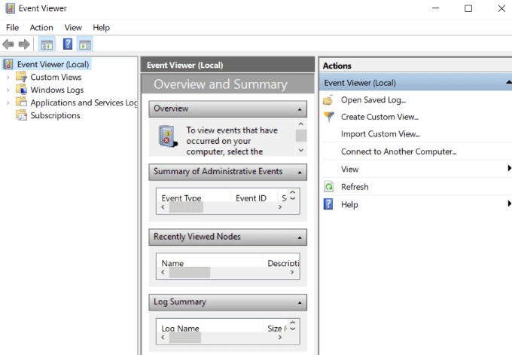Click the Custom Views folder icon
Viewport: 512px width, 355px height.
pyautogui.click(x=22, y=77)
